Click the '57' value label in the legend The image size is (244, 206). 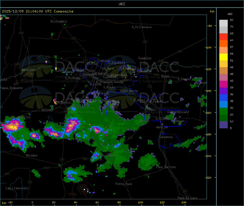point(232,47)
